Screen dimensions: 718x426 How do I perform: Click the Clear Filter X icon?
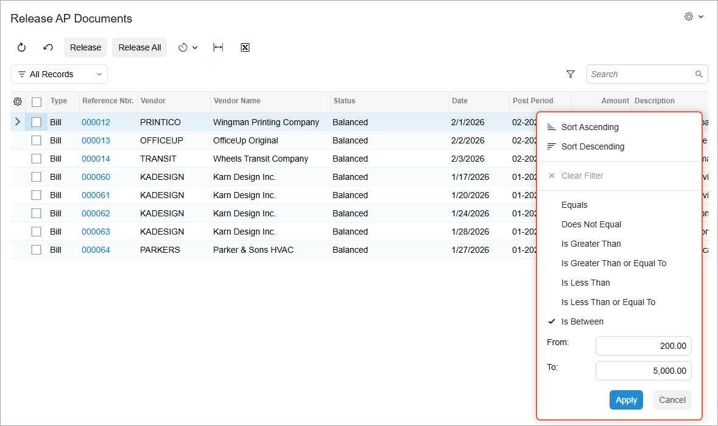(551, 176)
